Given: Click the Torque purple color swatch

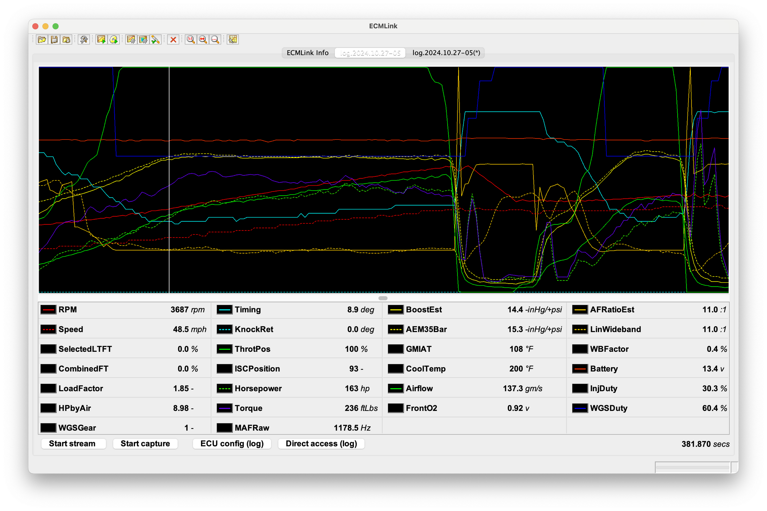Looking at the screenshot, I should (x=224, y=408).
